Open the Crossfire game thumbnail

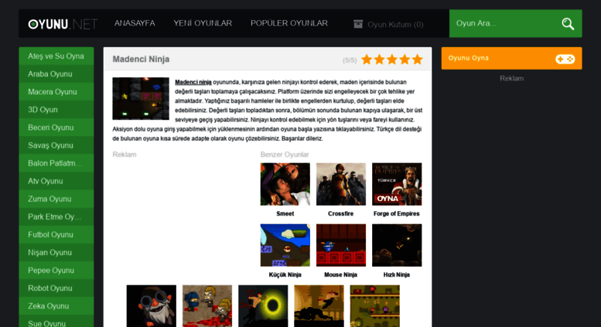(x=341, y=184)
